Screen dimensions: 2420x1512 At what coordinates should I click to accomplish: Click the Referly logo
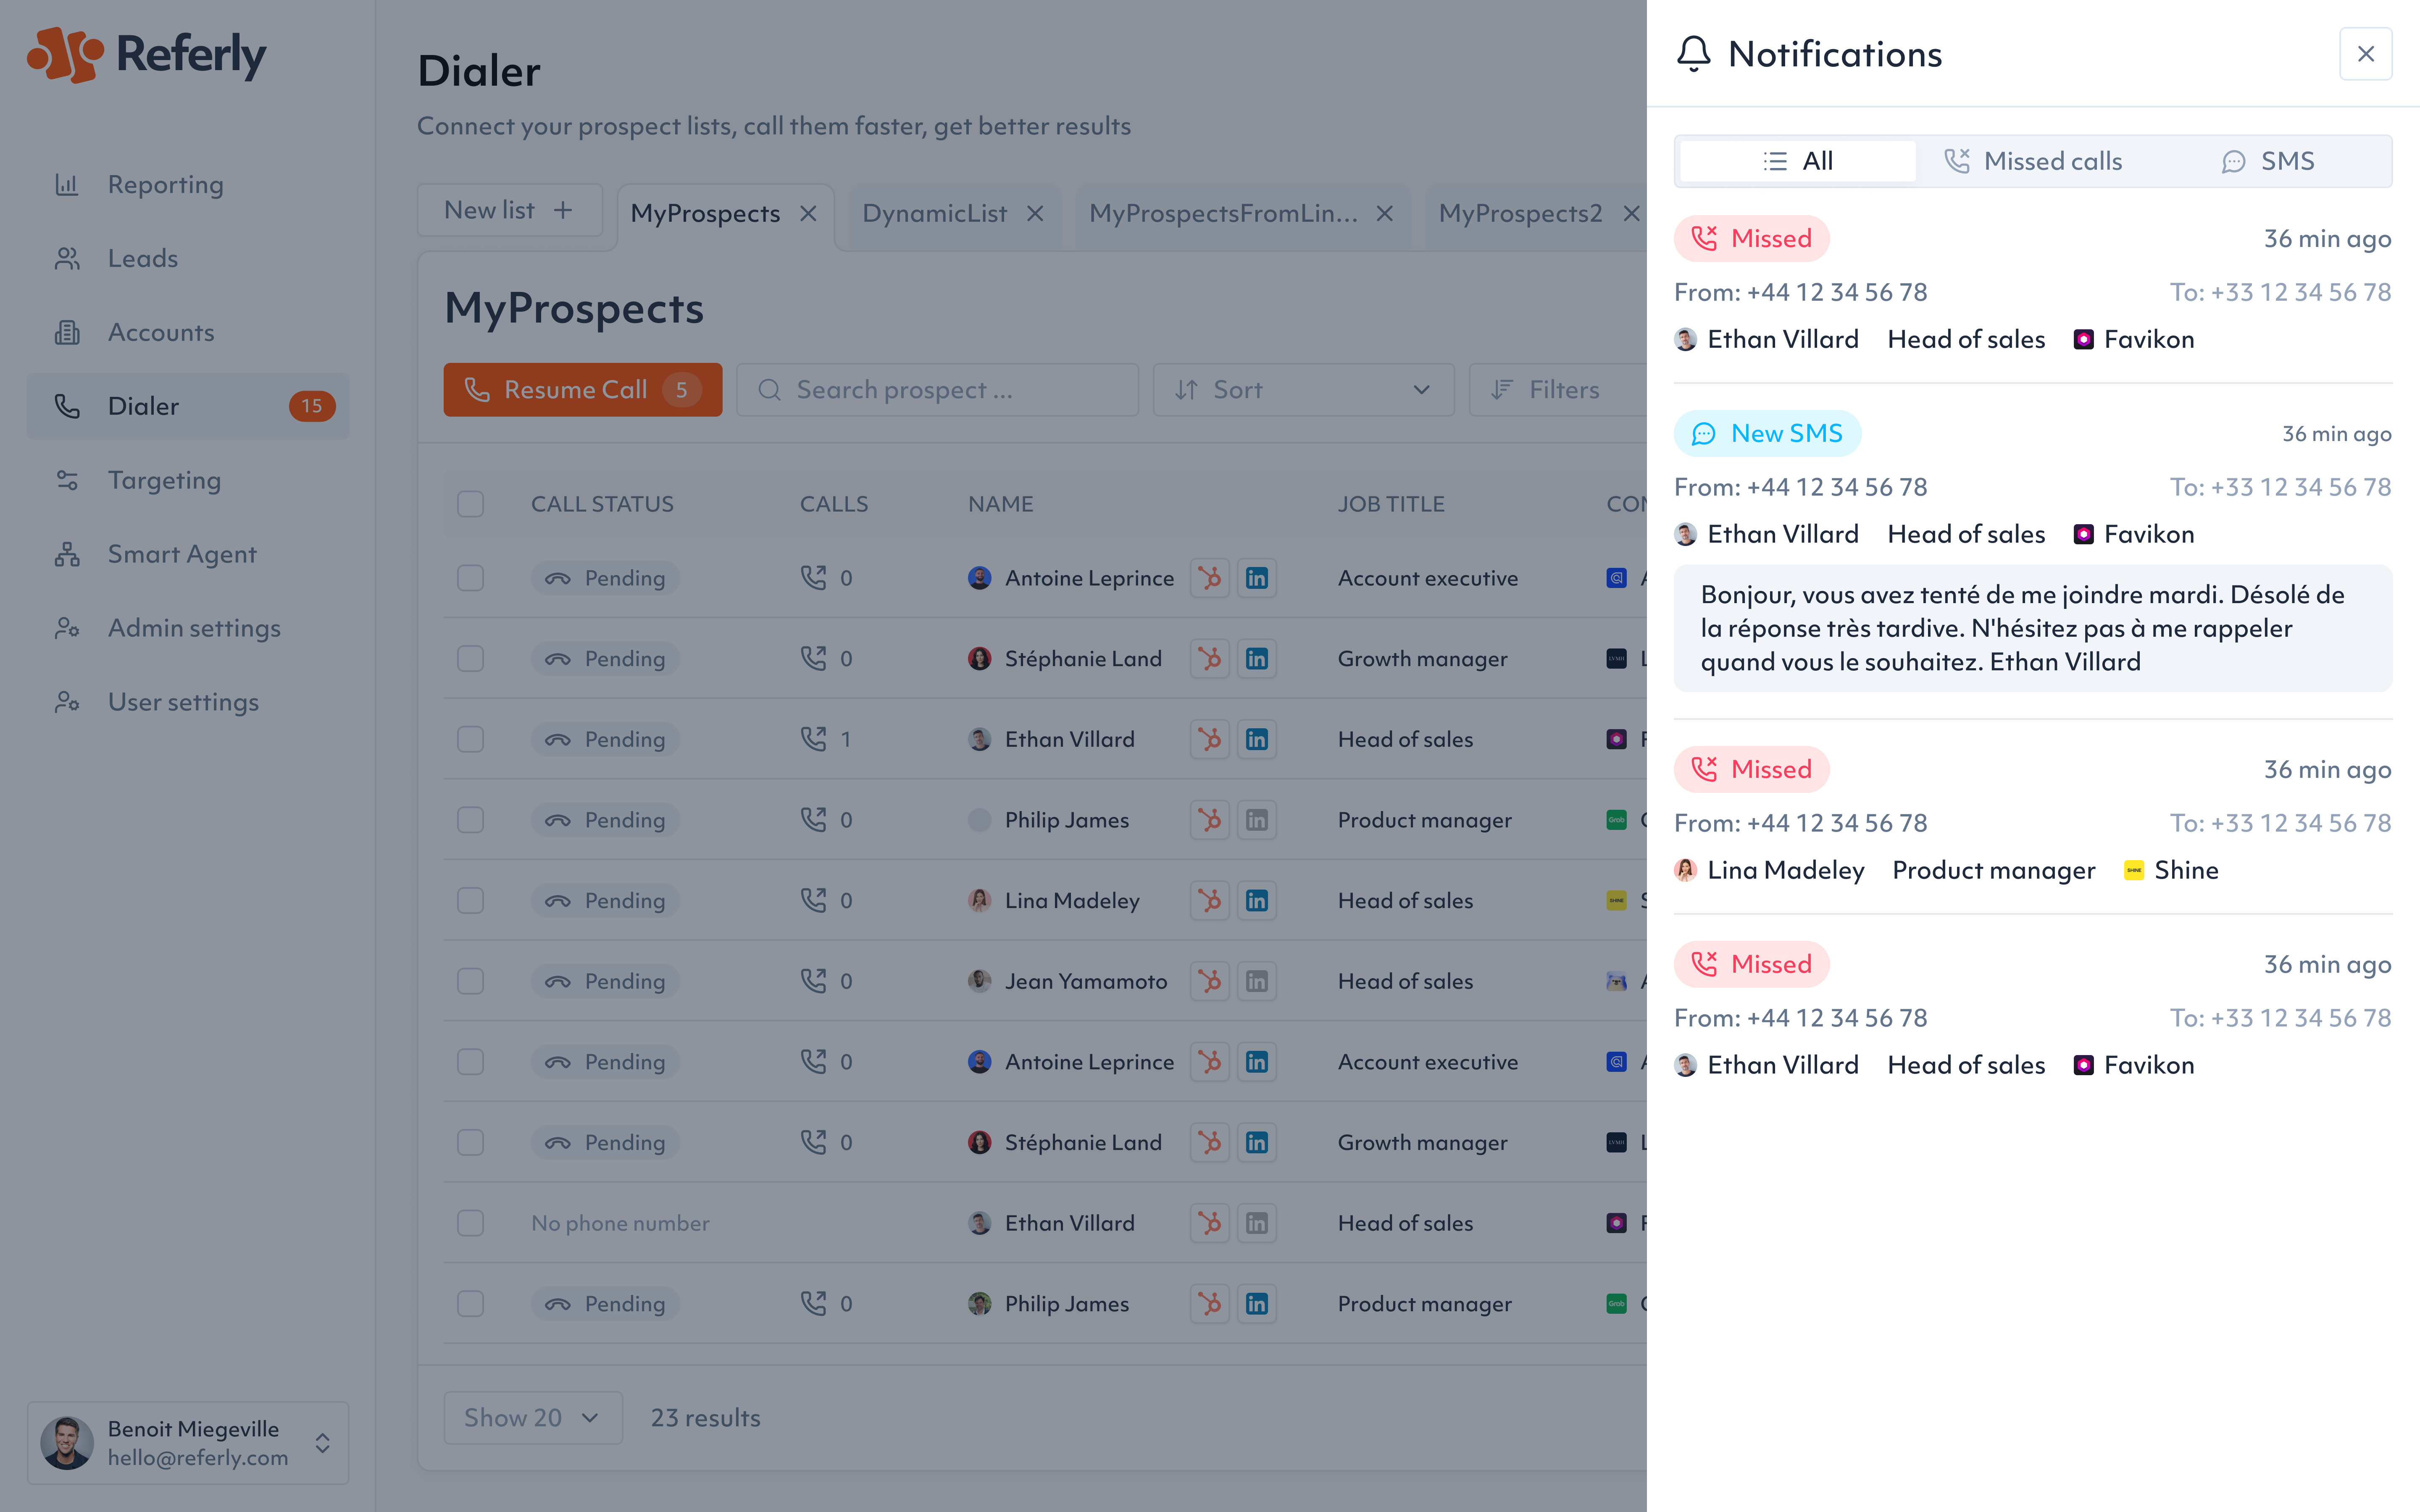point(147,55)
